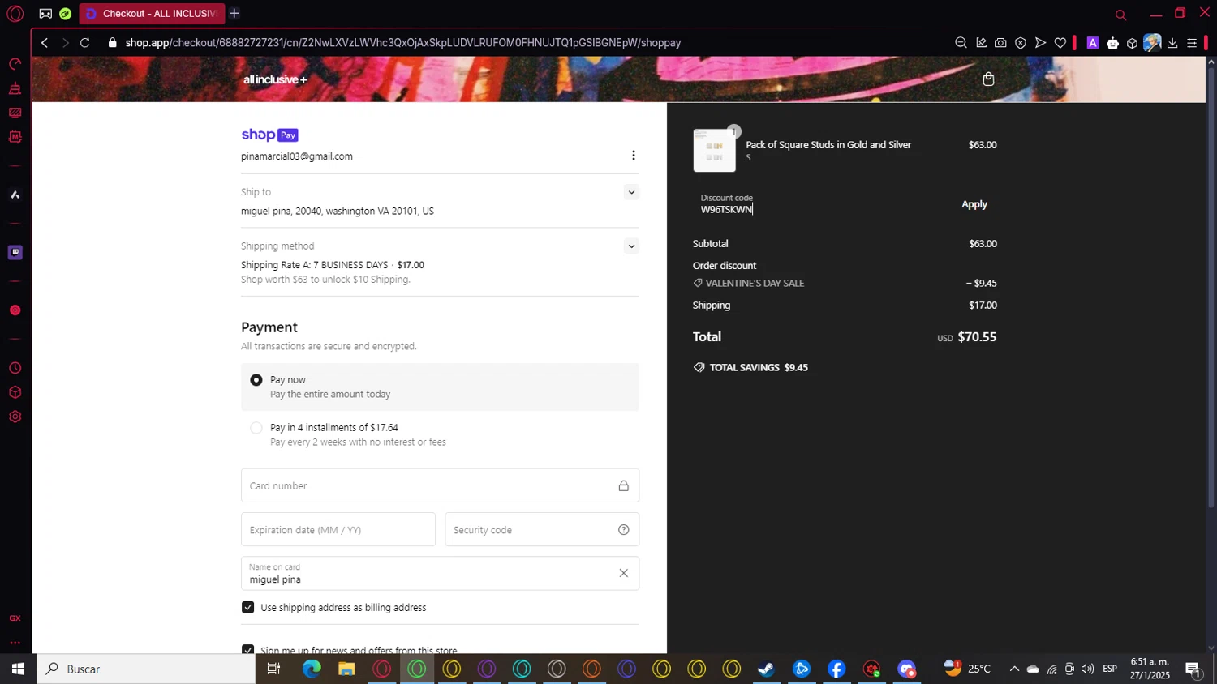The width and height of the screenshot is (1217, 684).
Task: Open Steam from the taskbar
Action: (x=767, y=669)
